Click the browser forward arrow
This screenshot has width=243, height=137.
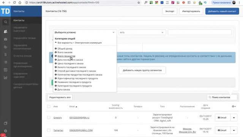[9, 3]
